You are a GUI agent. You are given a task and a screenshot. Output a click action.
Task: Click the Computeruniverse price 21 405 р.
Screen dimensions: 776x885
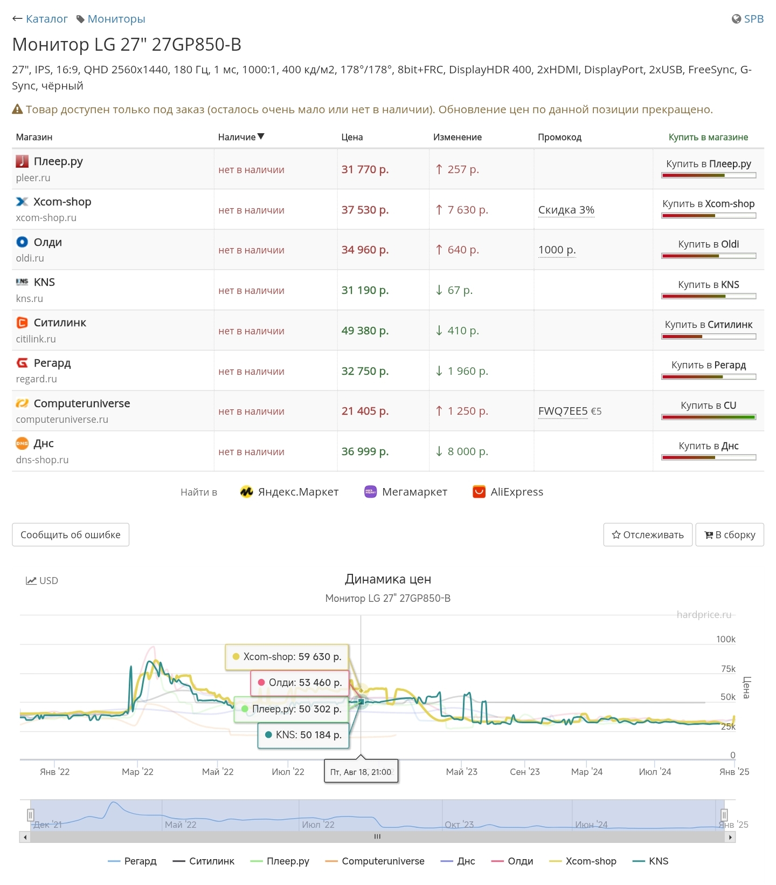[365, 411]
